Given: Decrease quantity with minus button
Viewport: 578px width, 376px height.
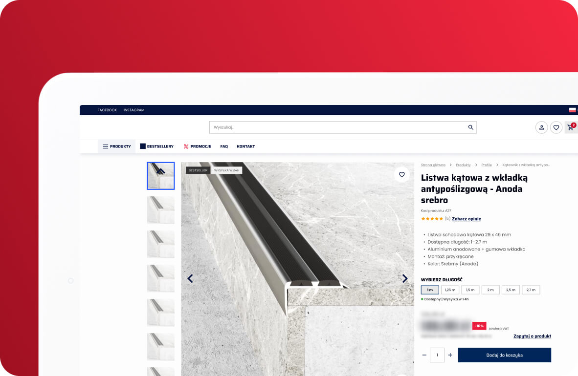Looking at the screenshot, I should click(x=424, y=355).
